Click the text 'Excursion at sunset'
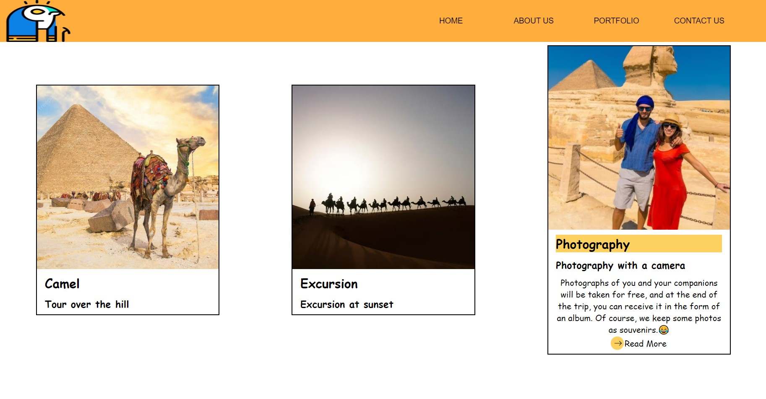This screenshot has height=399, width=766. tap(347, 305)
